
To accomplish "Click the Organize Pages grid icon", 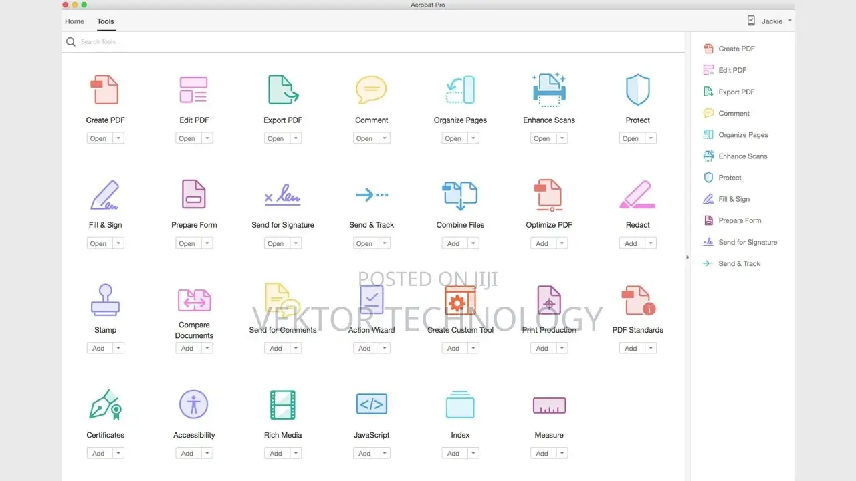I will pos(460,90).
